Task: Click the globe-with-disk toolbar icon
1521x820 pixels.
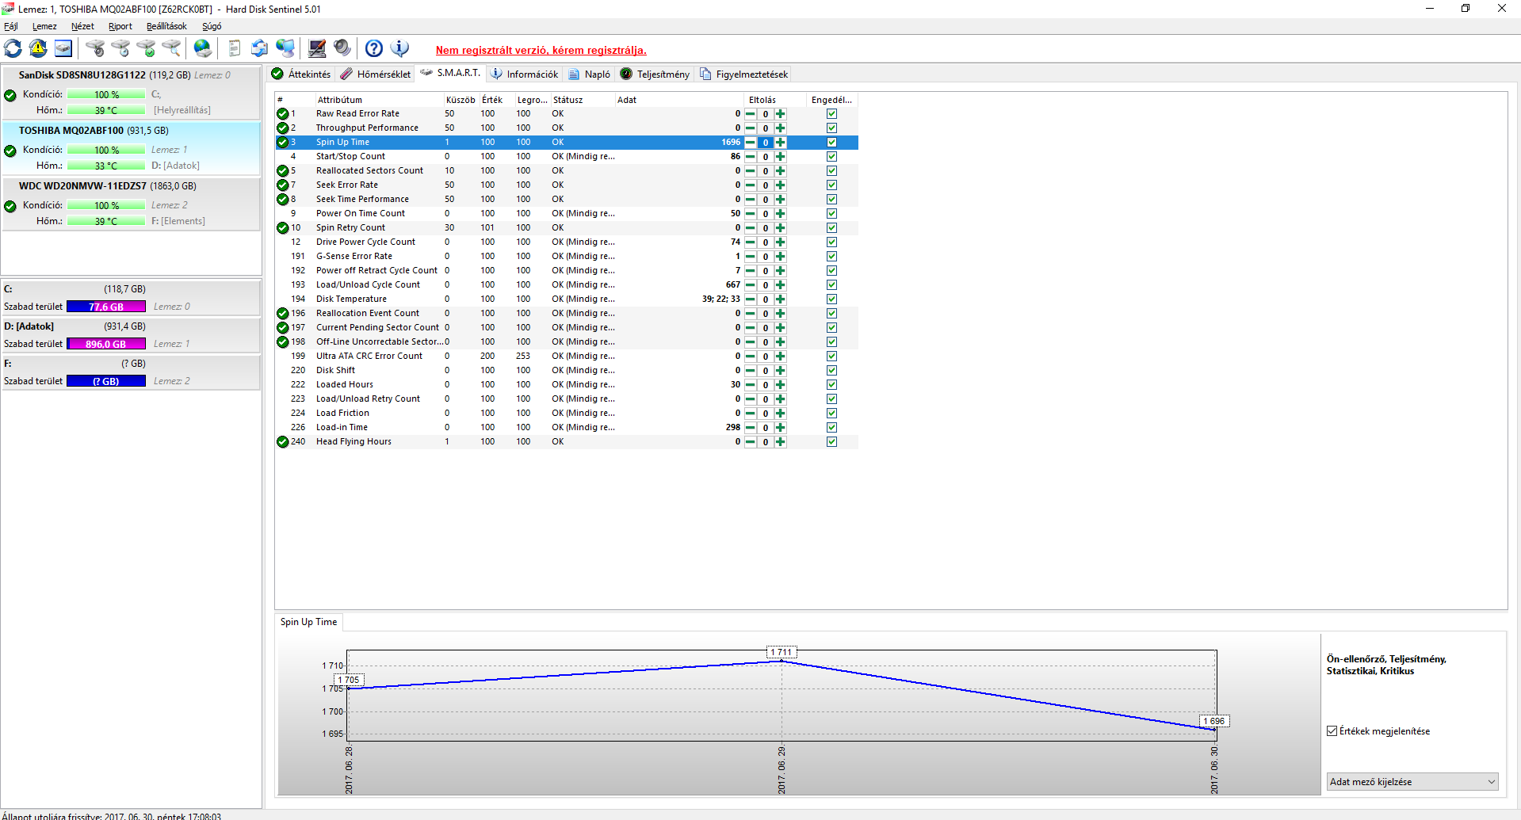Action: (x=203, y=48)
